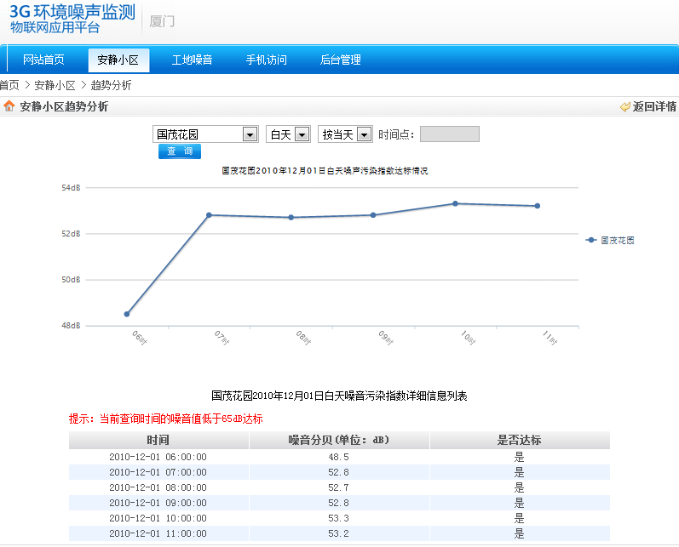Click the 10时 peak data point

455,203
